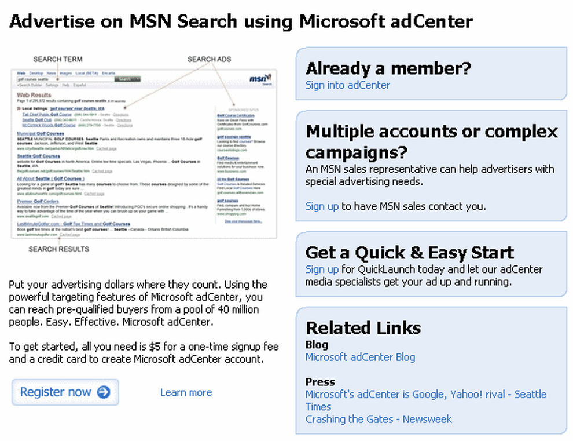Click the Multiple accounts or complex campaigns heading
Viewport: 573px width, 441px height.
pyautogui.click(x=432, y=141)
